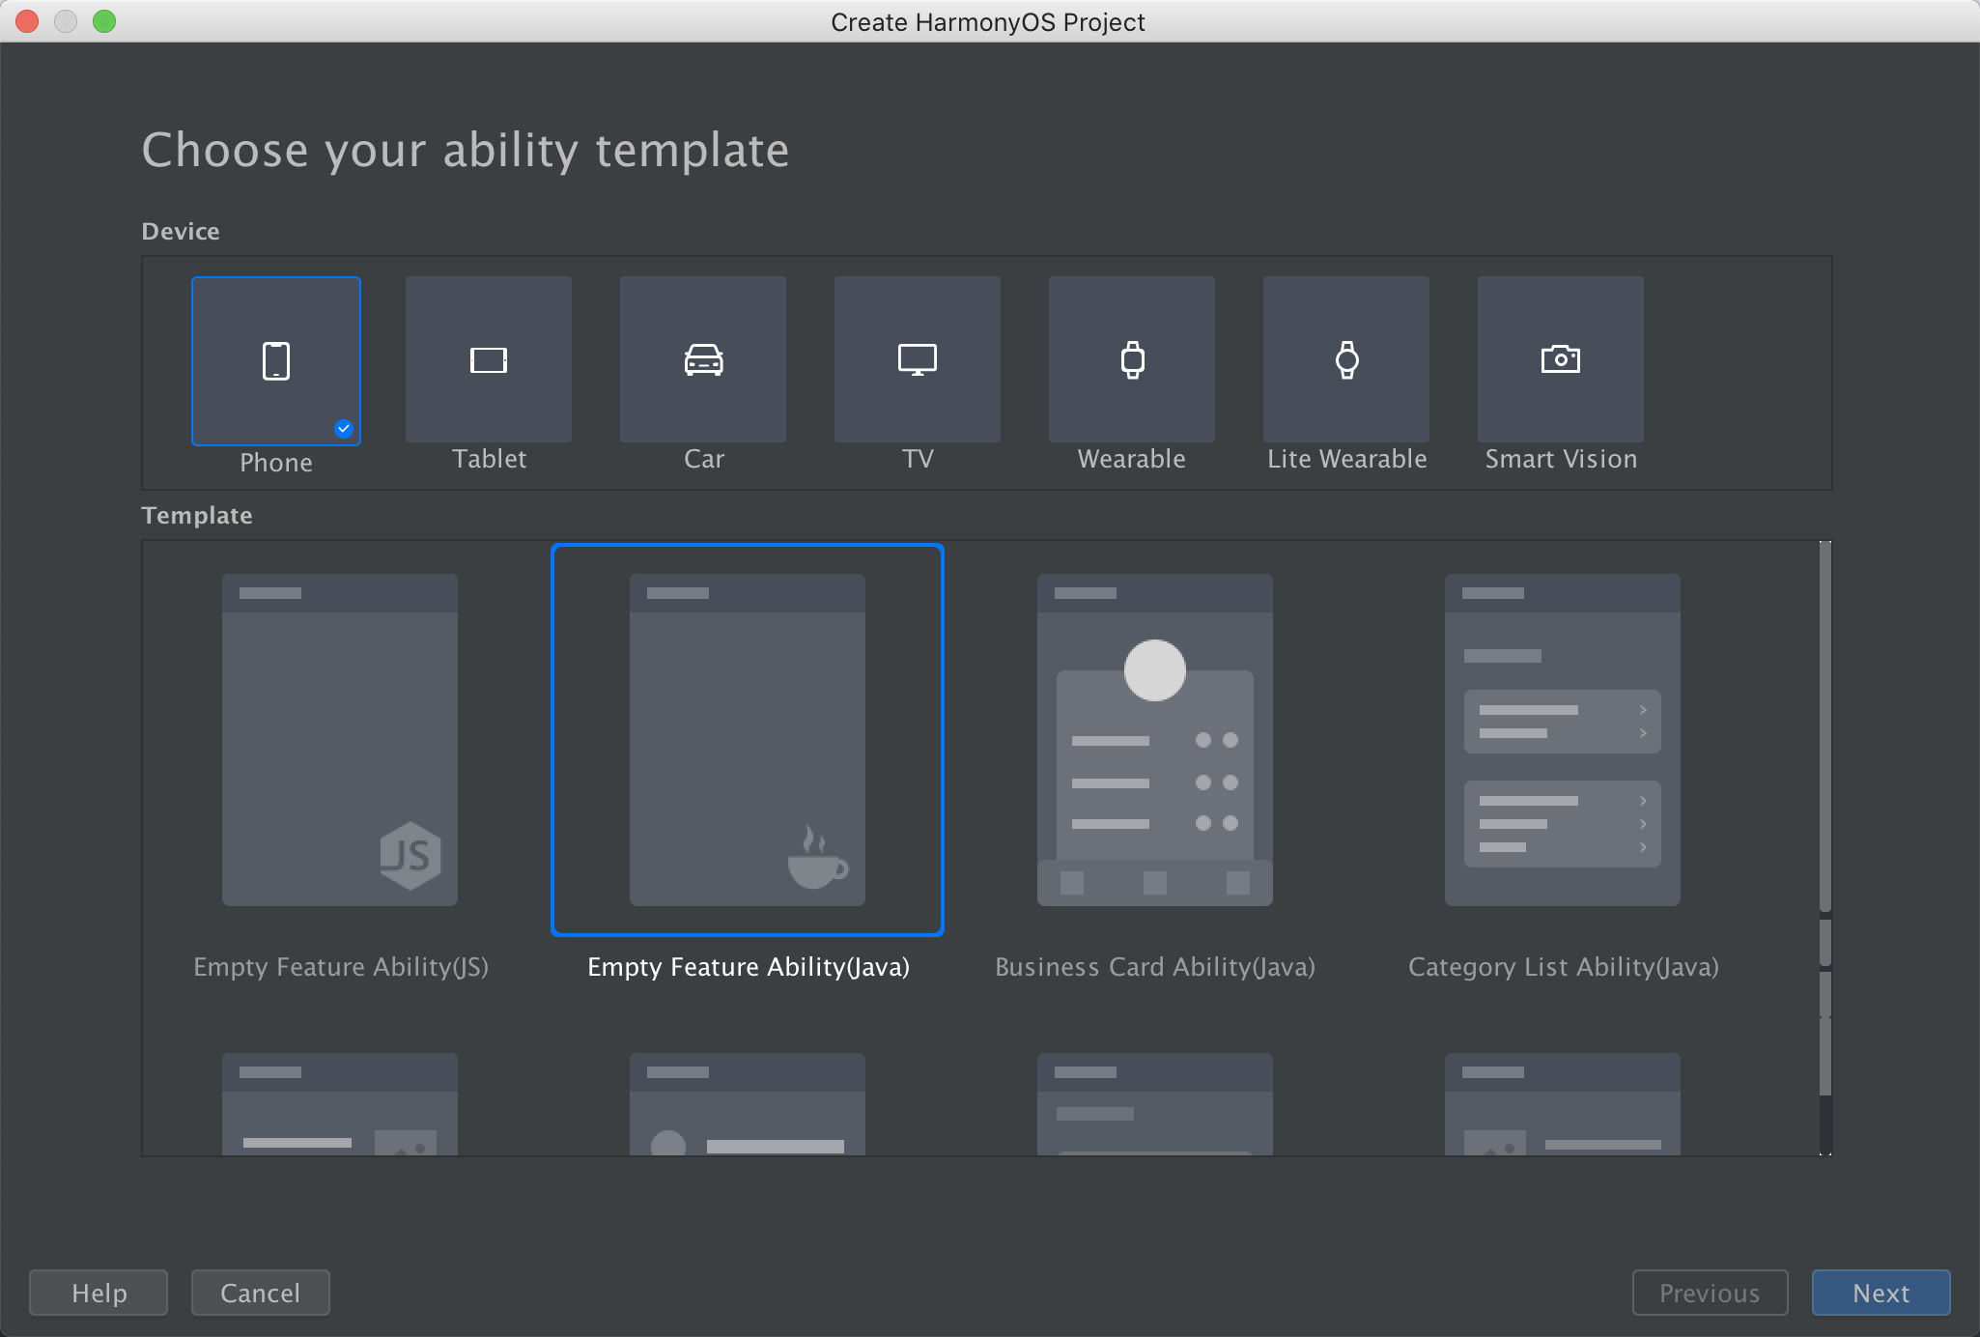Pick the Car device icon
The image size is (1980, 1337).
point(703,360)
